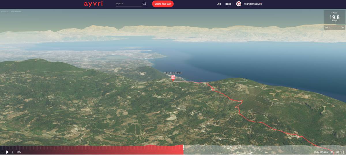Increase playback speed with plus button
This screenshot has width=346, height=155.
point(13,152)
